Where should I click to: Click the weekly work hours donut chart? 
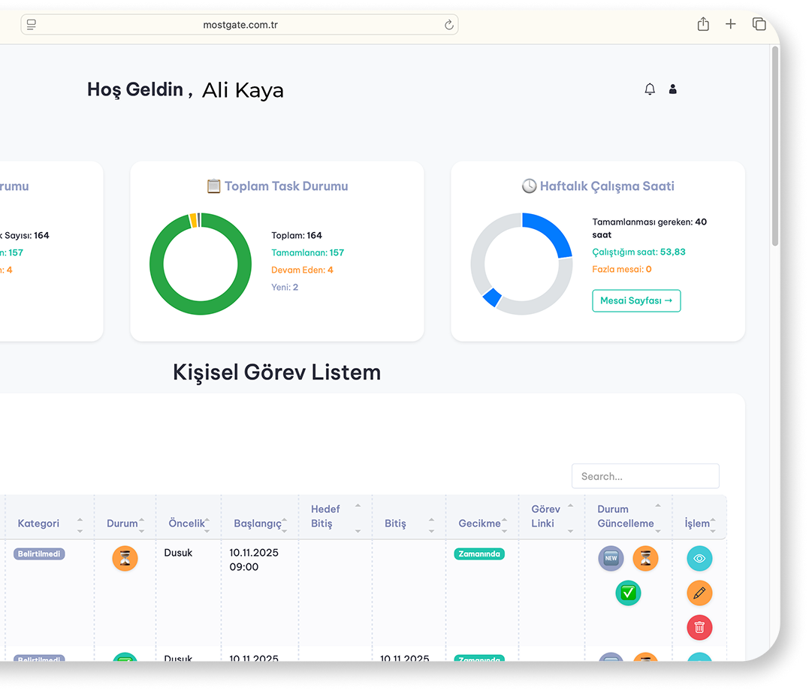521,264
